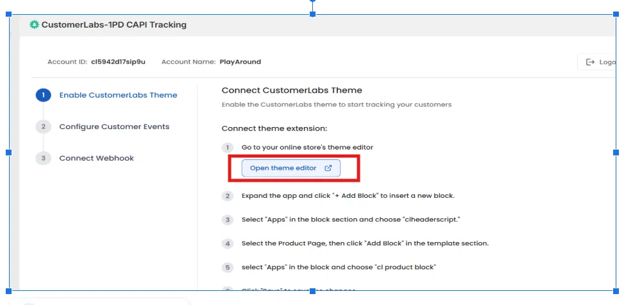The image size is (633, 305).
Task: Select the blue step 1 circle
Action: click(43, 95)
